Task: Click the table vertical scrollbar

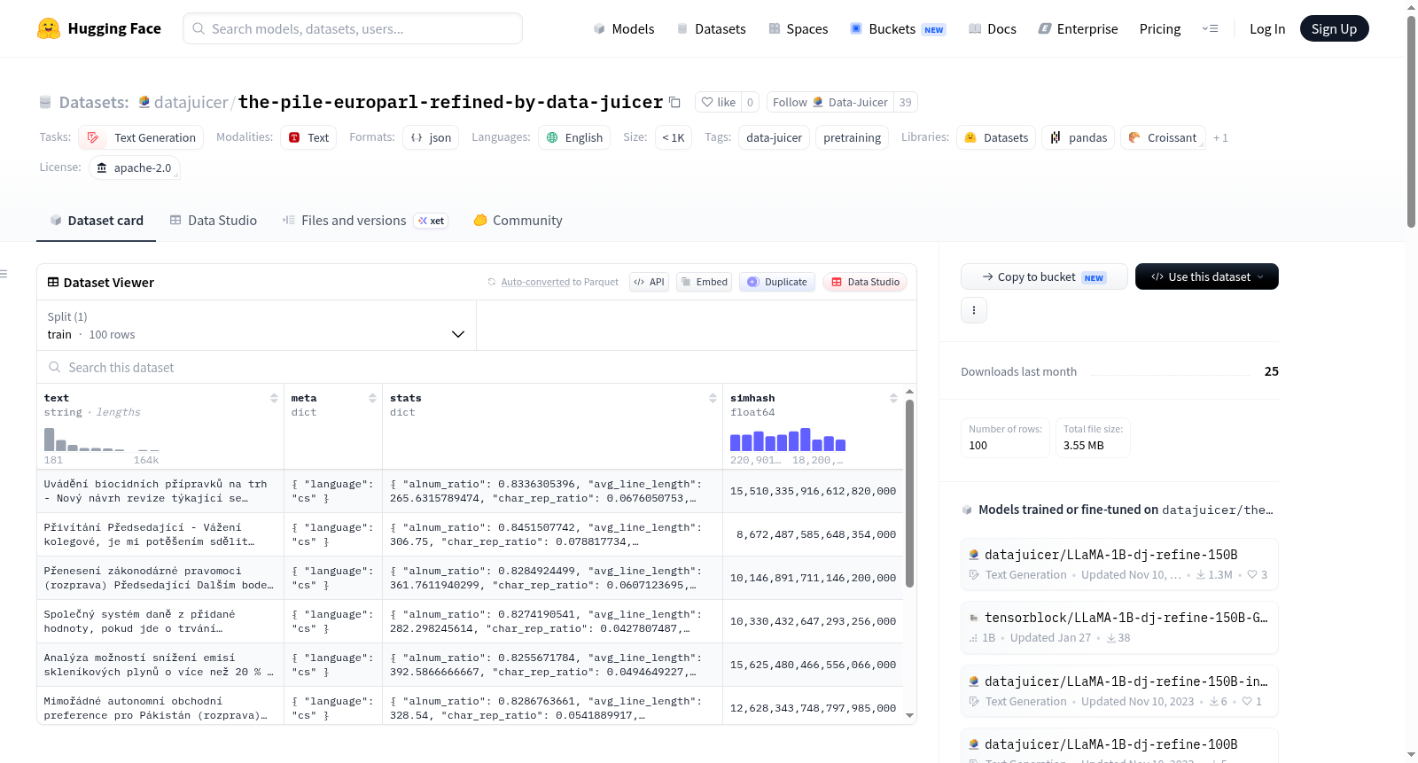Action: point(909,493)
